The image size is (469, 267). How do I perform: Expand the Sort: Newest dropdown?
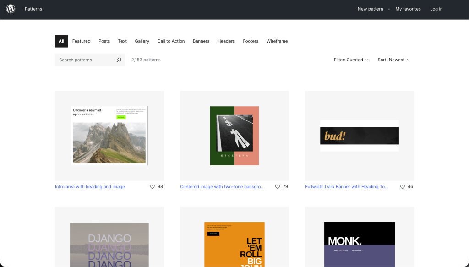coord(393,60)
